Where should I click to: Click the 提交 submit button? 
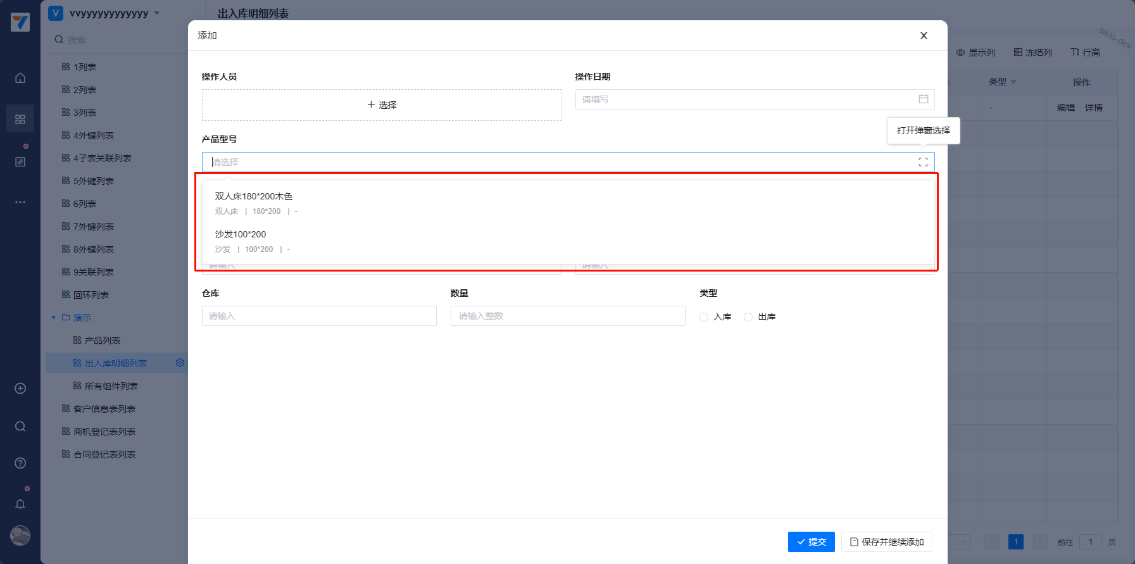click(811, 542)
